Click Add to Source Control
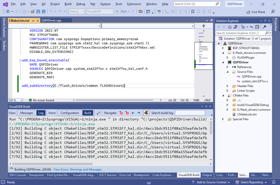This screenshot has width=280, height=185. click(x=211, y=182)
